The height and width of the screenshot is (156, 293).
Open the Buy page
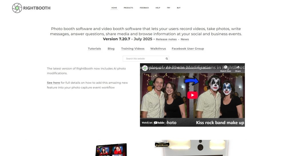coord(179,8)
